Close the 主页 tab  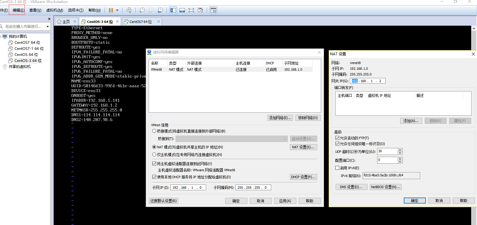pos(75,21)
